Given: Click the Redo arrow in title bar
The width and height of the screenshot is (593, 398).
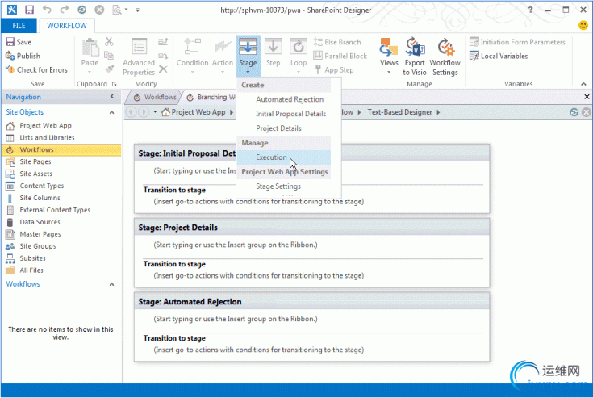Looking at the screenshot, I should [x=65, y=10].
